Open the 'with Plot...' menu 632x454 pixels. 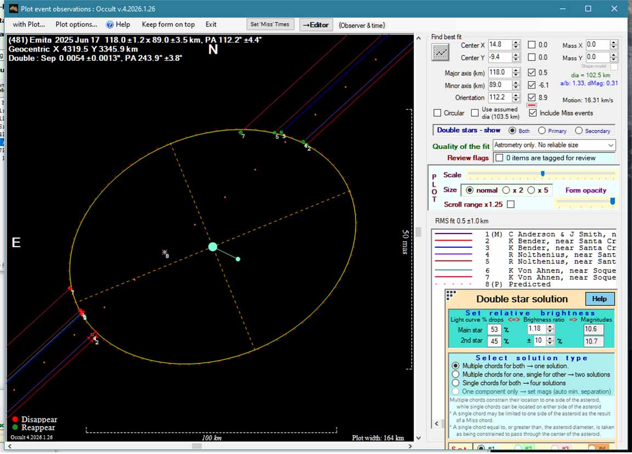tap(29, 25)
